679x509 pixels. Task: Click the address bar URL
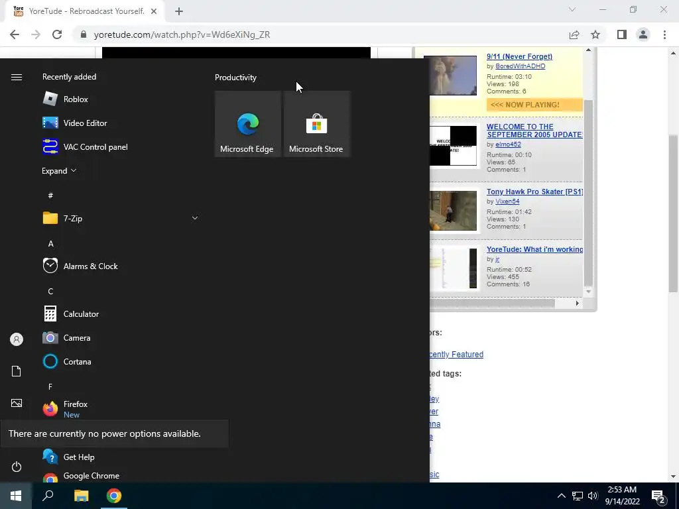point(182,34)
